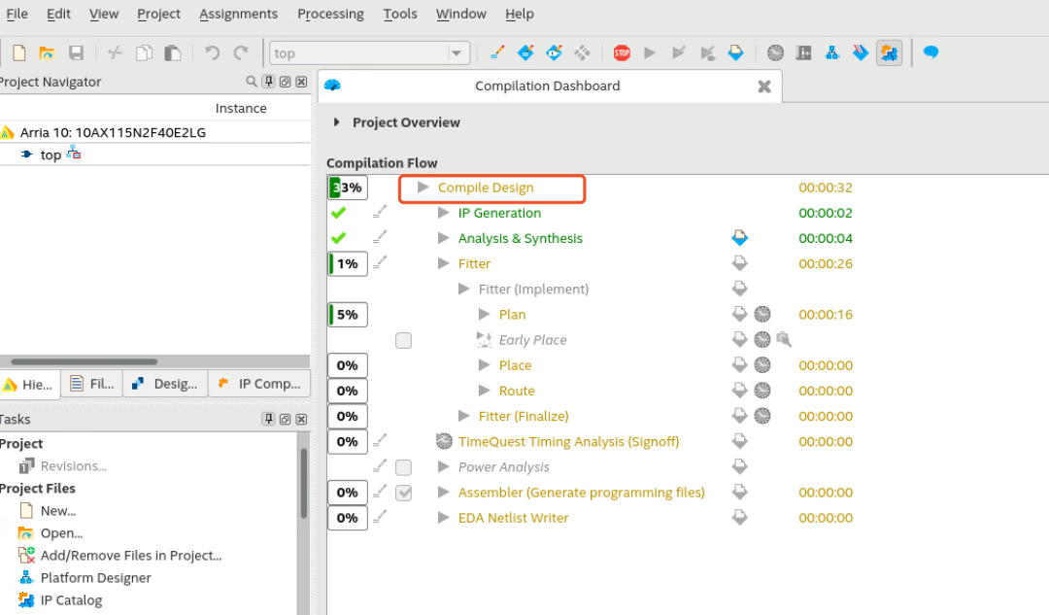Click the play triangle beside IP Generation
This screenshot has width=1049, height=615.
coord(443,213)
